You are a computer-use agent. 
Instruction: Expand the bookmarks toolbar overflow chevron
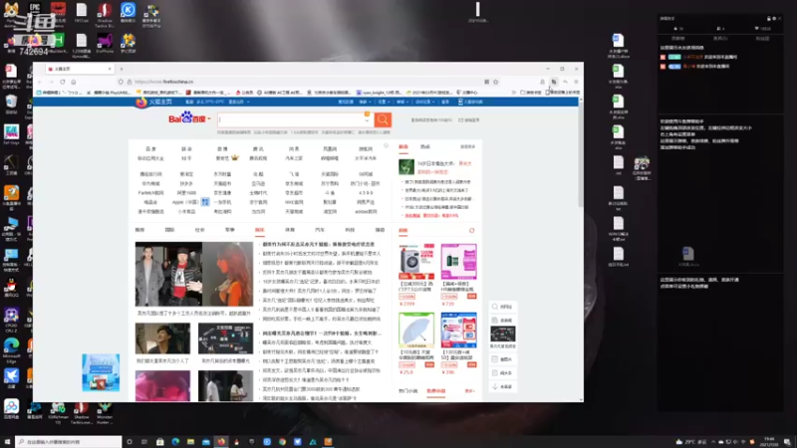[x=513, y=93]
